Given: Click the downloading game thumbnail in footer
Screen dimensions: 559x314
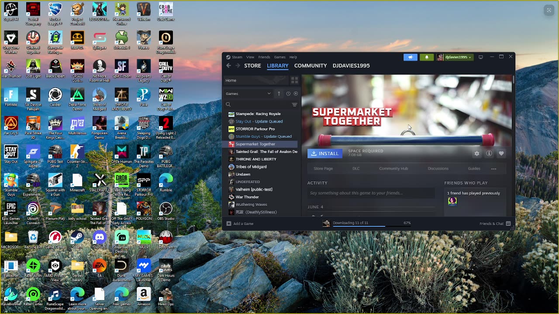Looking at the screenshot, I should [x=326, y=224].
